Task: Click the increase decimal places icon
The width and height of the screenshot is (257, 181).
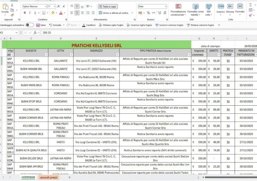Action: [x=159, y=13]
